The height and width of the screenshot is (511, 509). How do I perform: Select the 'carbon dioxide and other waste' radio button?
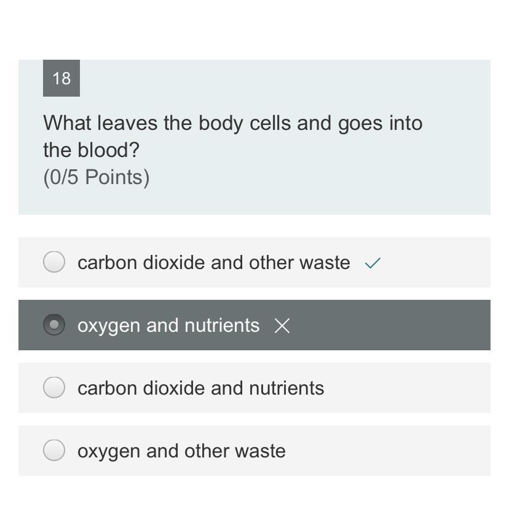point(54,262)
